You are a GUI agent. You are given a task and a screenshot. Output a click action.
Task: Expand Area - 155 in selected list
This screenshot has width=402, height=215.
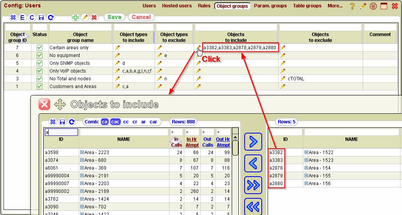click(x=306, y=175)
